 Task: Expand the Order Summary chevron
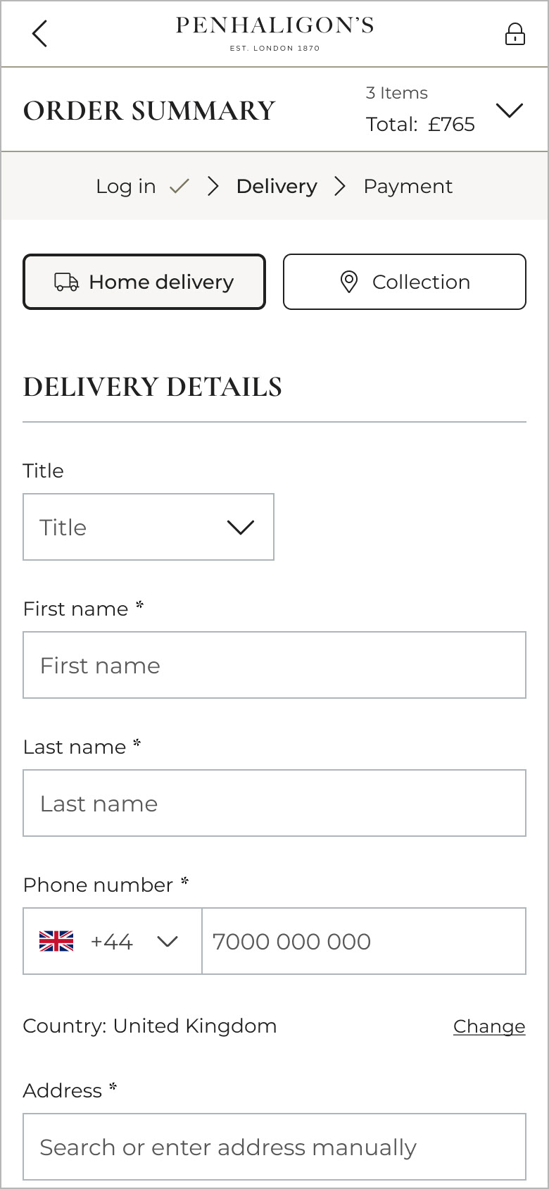(510, 110)
